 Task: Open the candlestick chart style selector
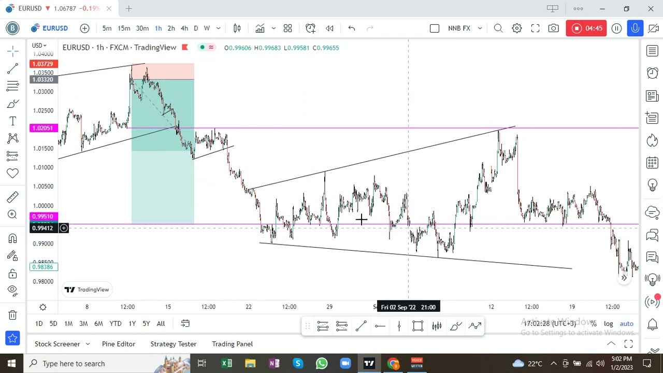(x=237, y=28)
